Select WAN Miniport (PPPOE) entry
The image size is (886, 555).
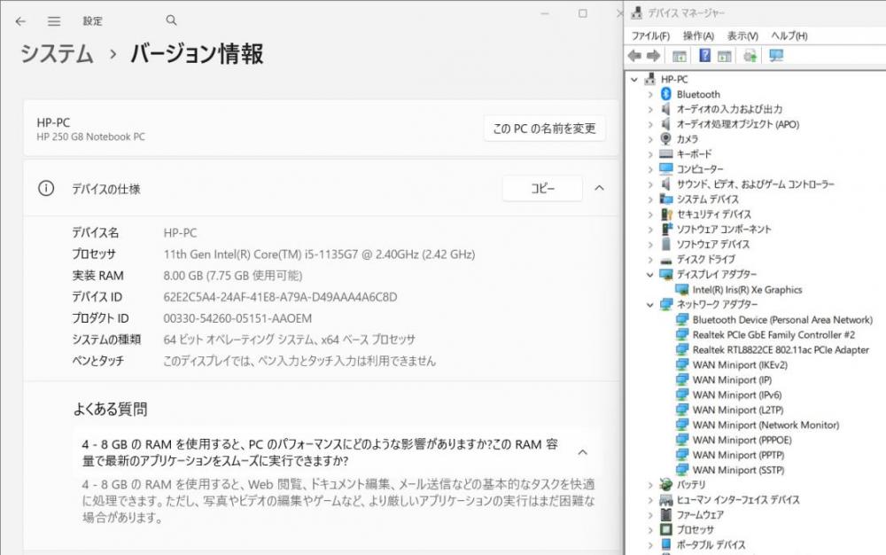tap(742, 440)
